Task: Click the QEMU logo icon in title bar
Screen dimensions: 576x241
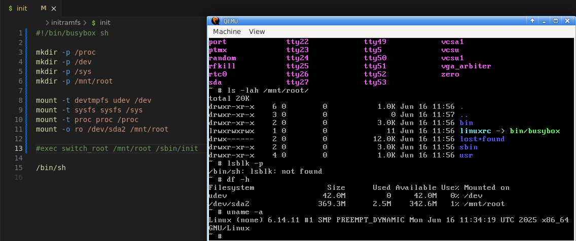Action: coord(215,21)
